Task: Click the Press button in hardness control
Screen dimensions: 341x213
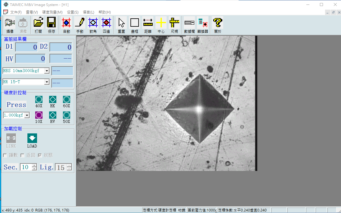Action: coord(17,105)
